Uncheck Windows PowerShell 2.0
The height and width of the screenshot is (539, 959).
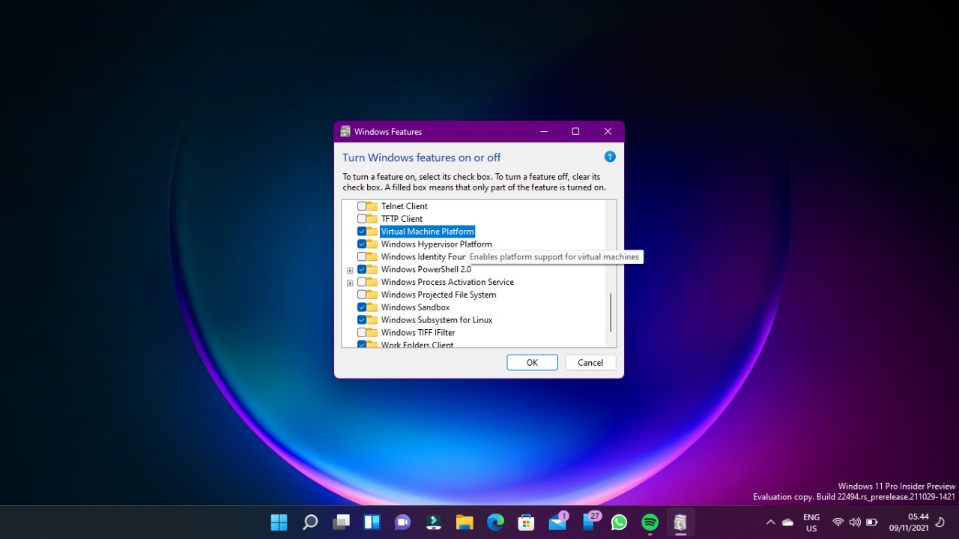pos(362,269)
